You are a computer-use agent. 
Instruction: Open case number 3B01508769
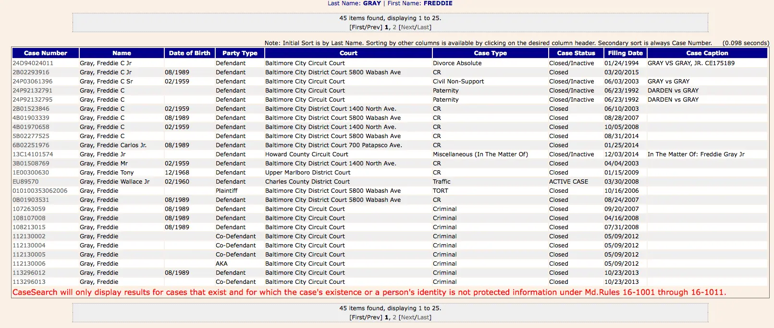point(31,164)
